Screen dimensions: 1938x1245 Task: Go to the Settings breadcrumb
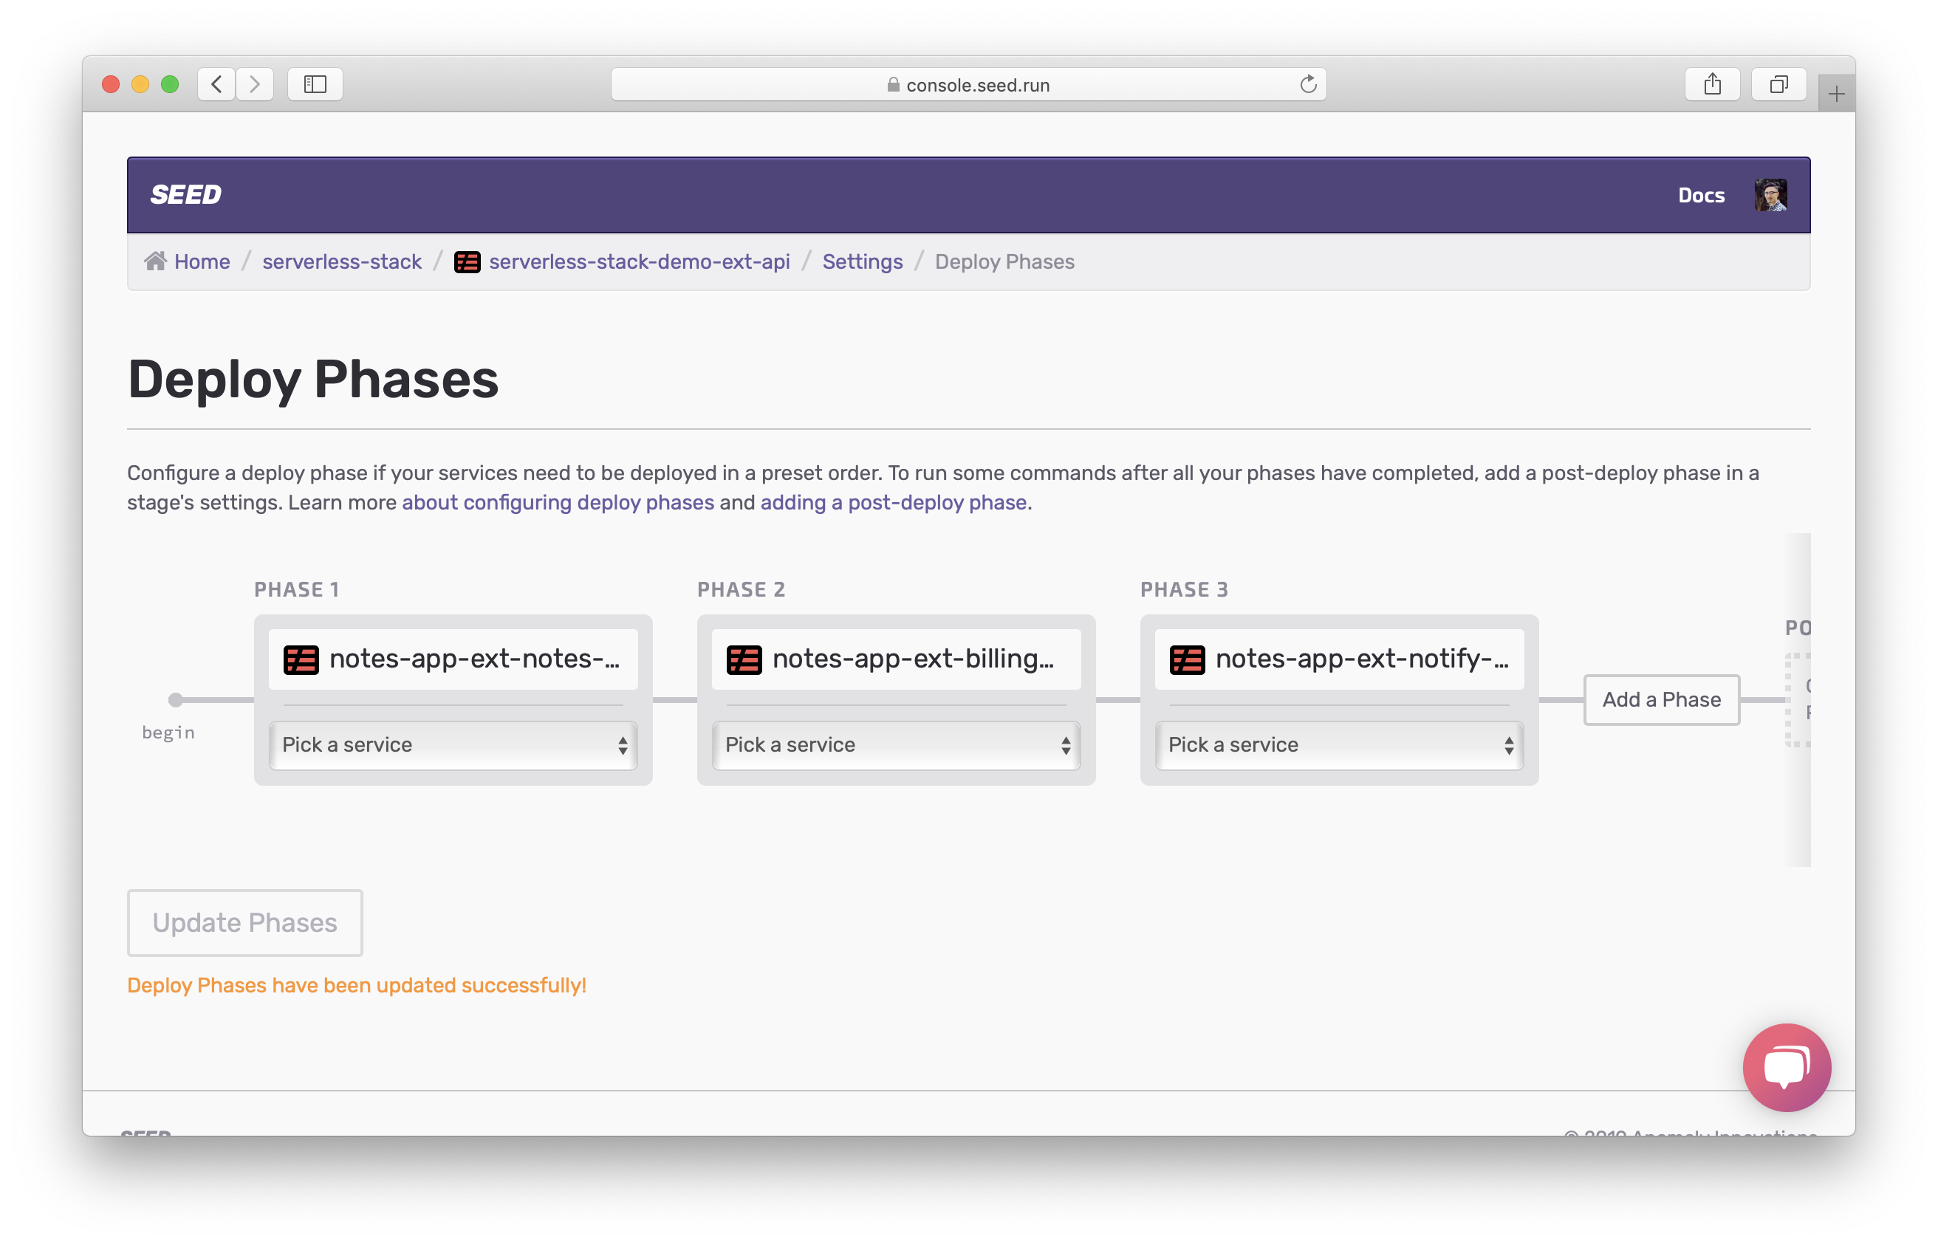[862, 261]
